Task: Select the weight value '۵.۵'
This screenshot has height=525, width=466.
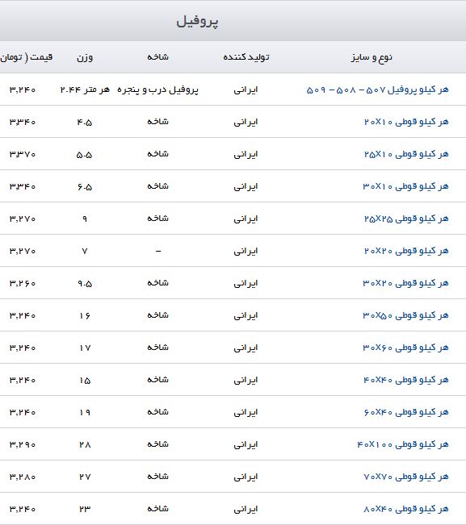Action: 85,155
